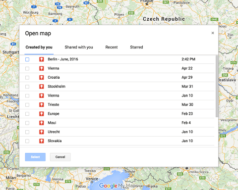
Task: Click the map list's vertical scrollbar
Action: click(217, 86)
